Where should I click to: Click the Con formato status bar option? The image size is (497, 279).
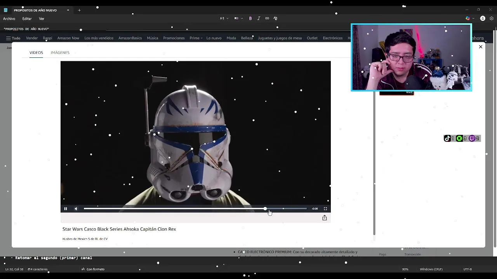[x=93, y=269]
